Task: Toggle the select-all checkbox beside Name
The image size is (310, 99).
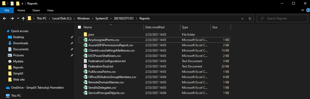Action: pos(80,27)
